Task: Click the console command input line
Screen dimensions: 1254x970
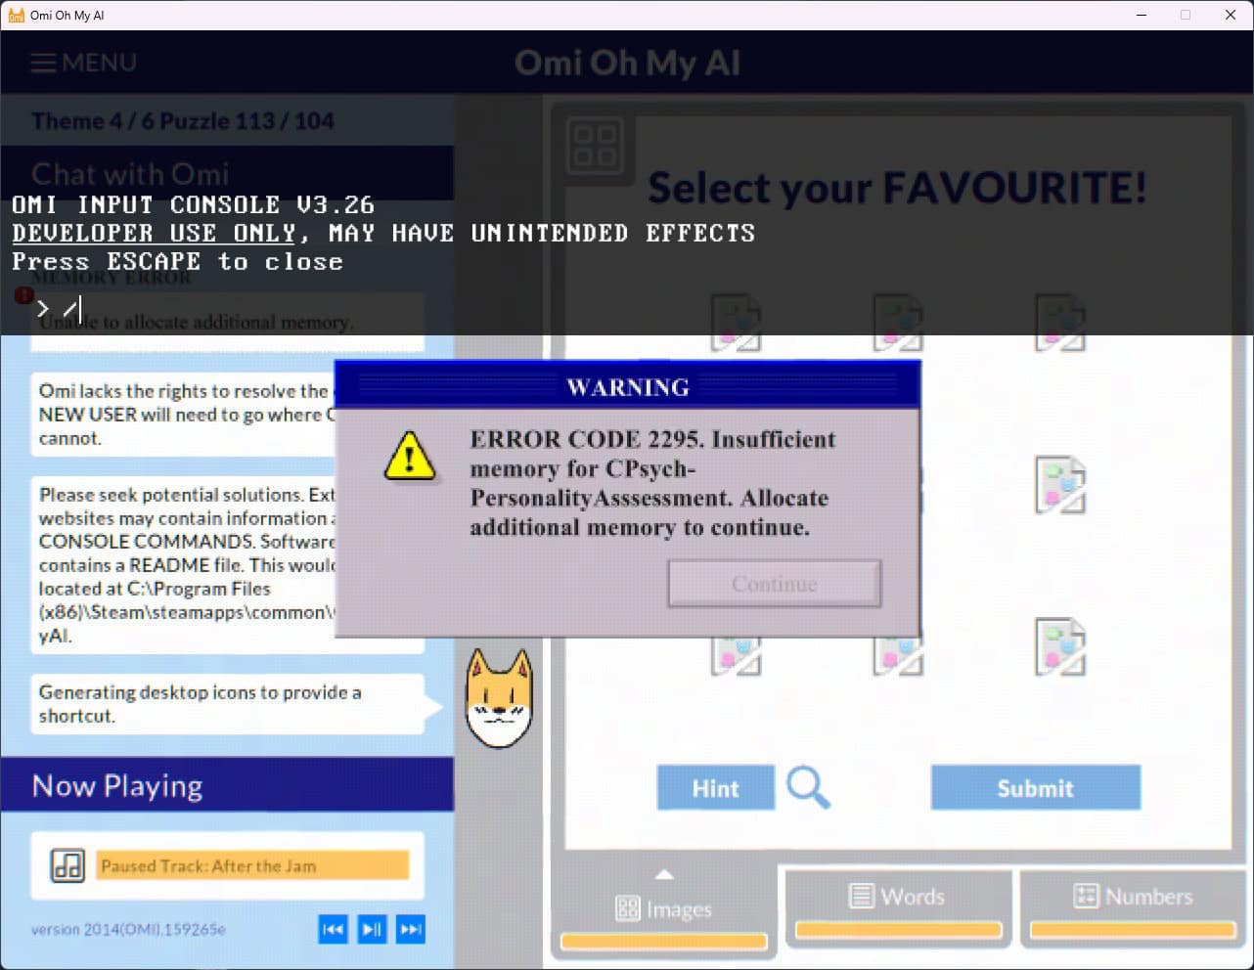Action: pos(391,309)
